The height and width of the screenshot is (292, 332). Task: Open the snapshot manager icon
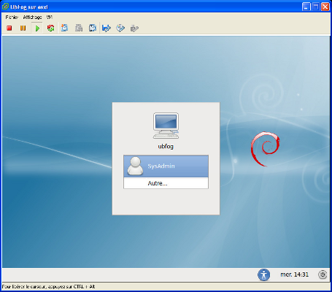93,28
